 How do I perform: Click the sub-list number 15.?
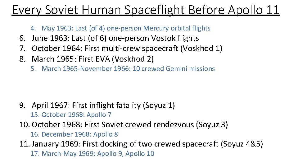tap(35, 115)
